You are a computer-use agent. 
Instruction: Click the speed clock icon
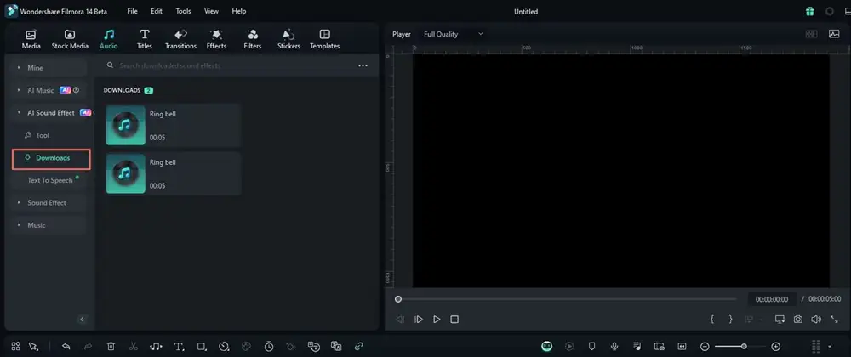tap(224, 346)
